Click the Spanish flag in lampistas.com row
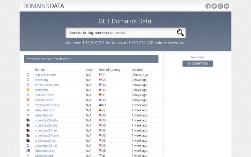 [100, 110]
